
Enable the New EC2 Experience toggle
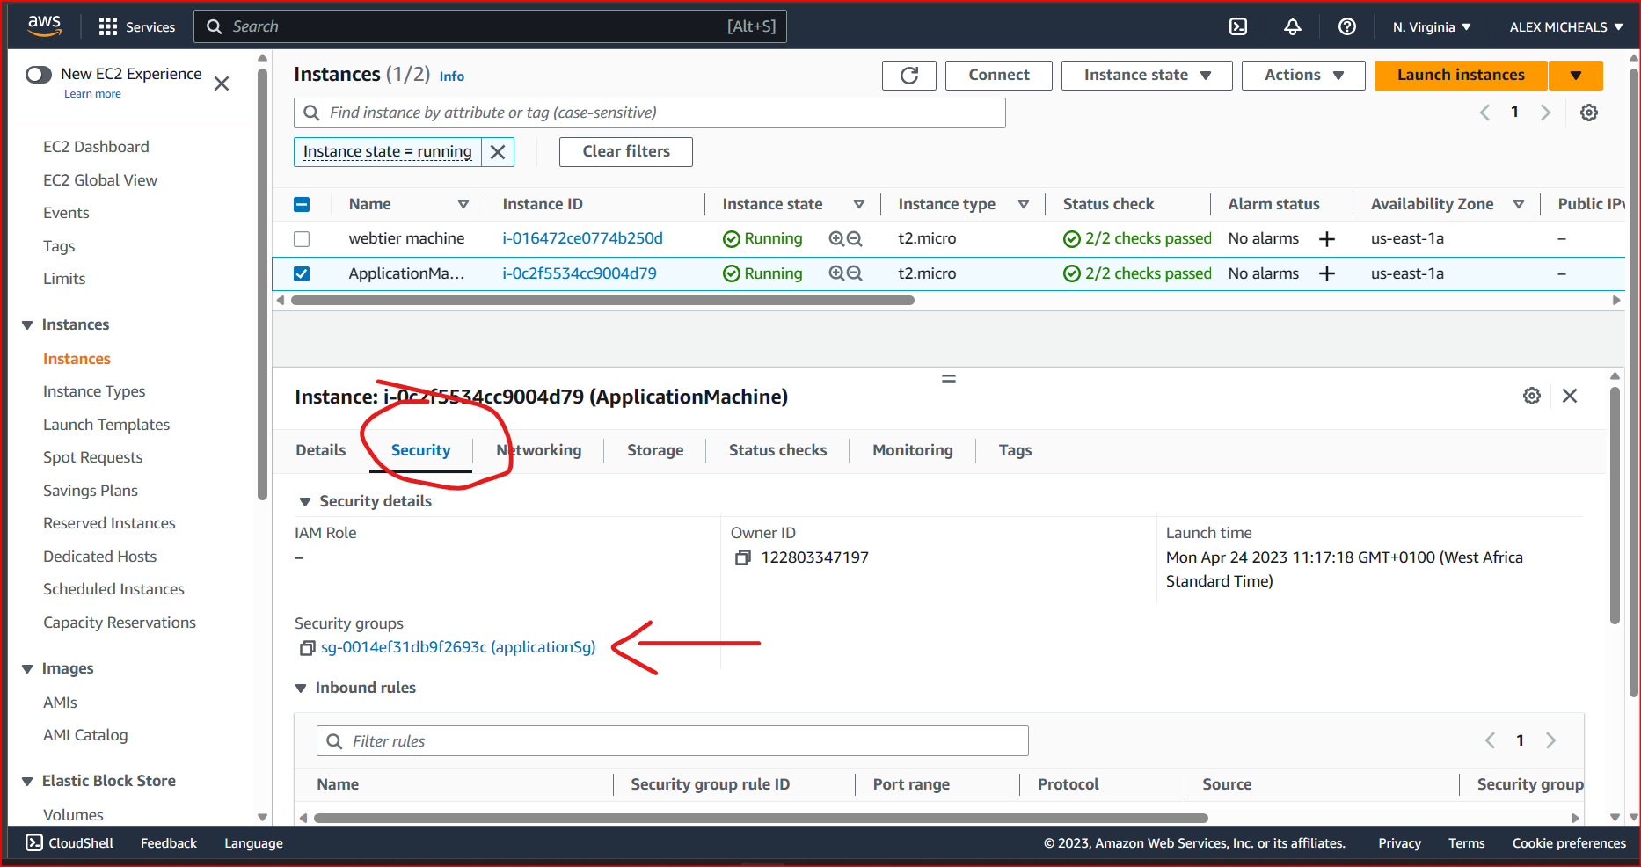point(39,75)
